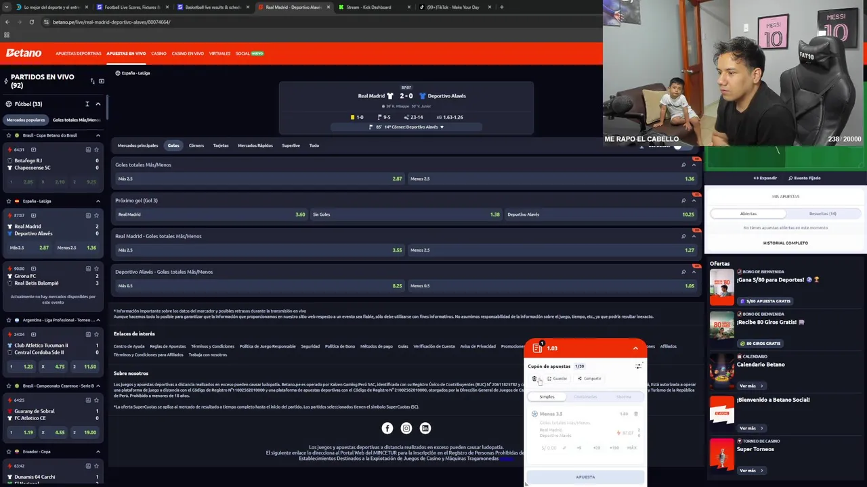Click browser back arrow

[7, 22]
